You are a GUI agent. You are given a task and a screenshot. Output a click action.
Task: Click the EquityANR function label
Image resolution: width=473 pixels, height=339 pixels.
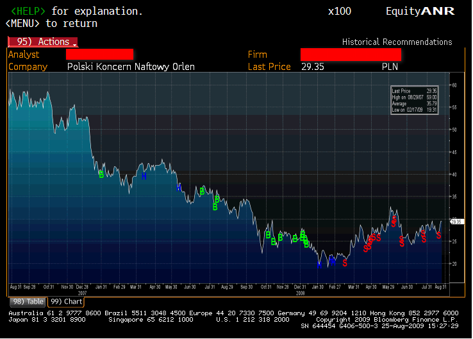420,12
